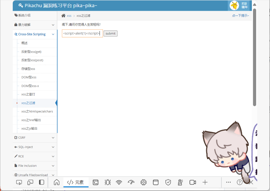
Task: Focus the script payload input field
Action: [x=82, y=33]
